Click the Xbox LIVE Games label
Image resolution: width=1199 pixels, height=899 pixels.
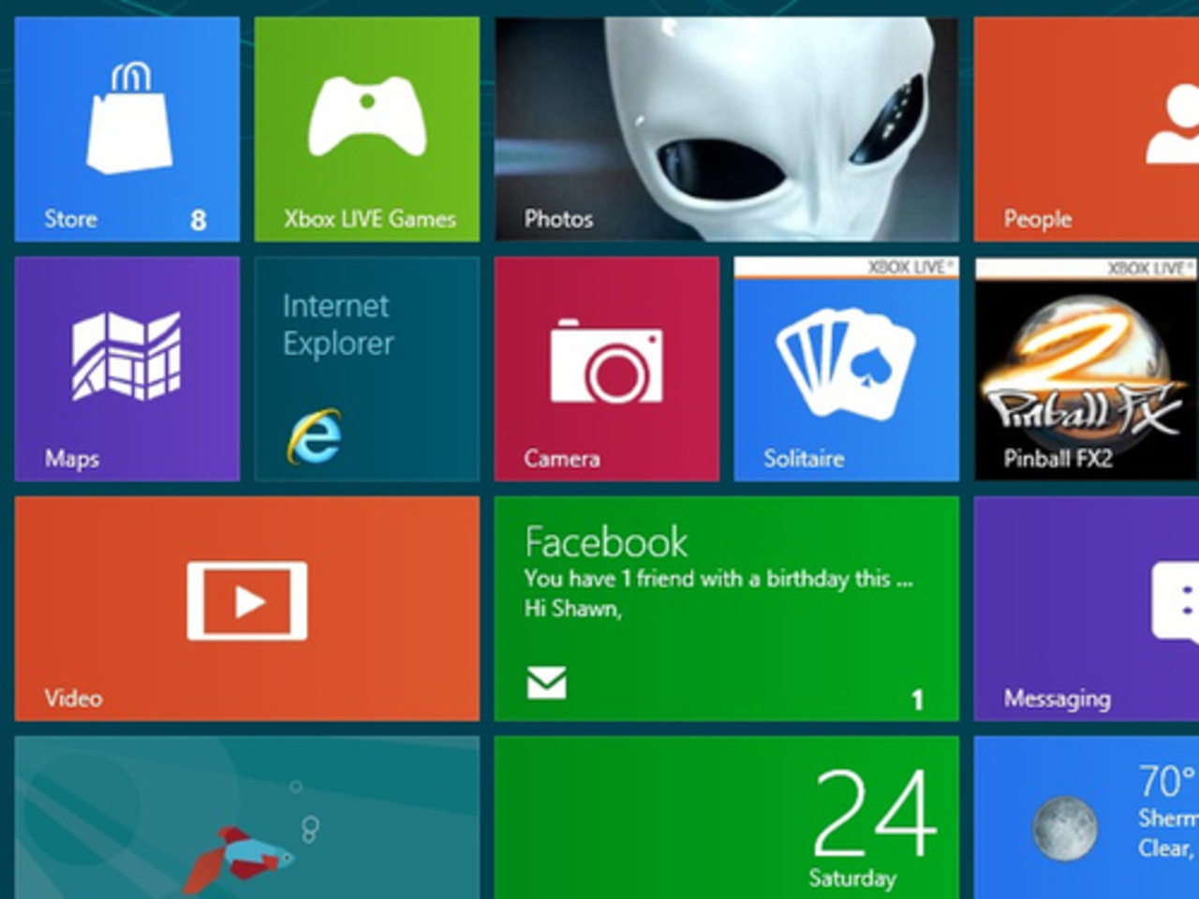coord(370,219)
